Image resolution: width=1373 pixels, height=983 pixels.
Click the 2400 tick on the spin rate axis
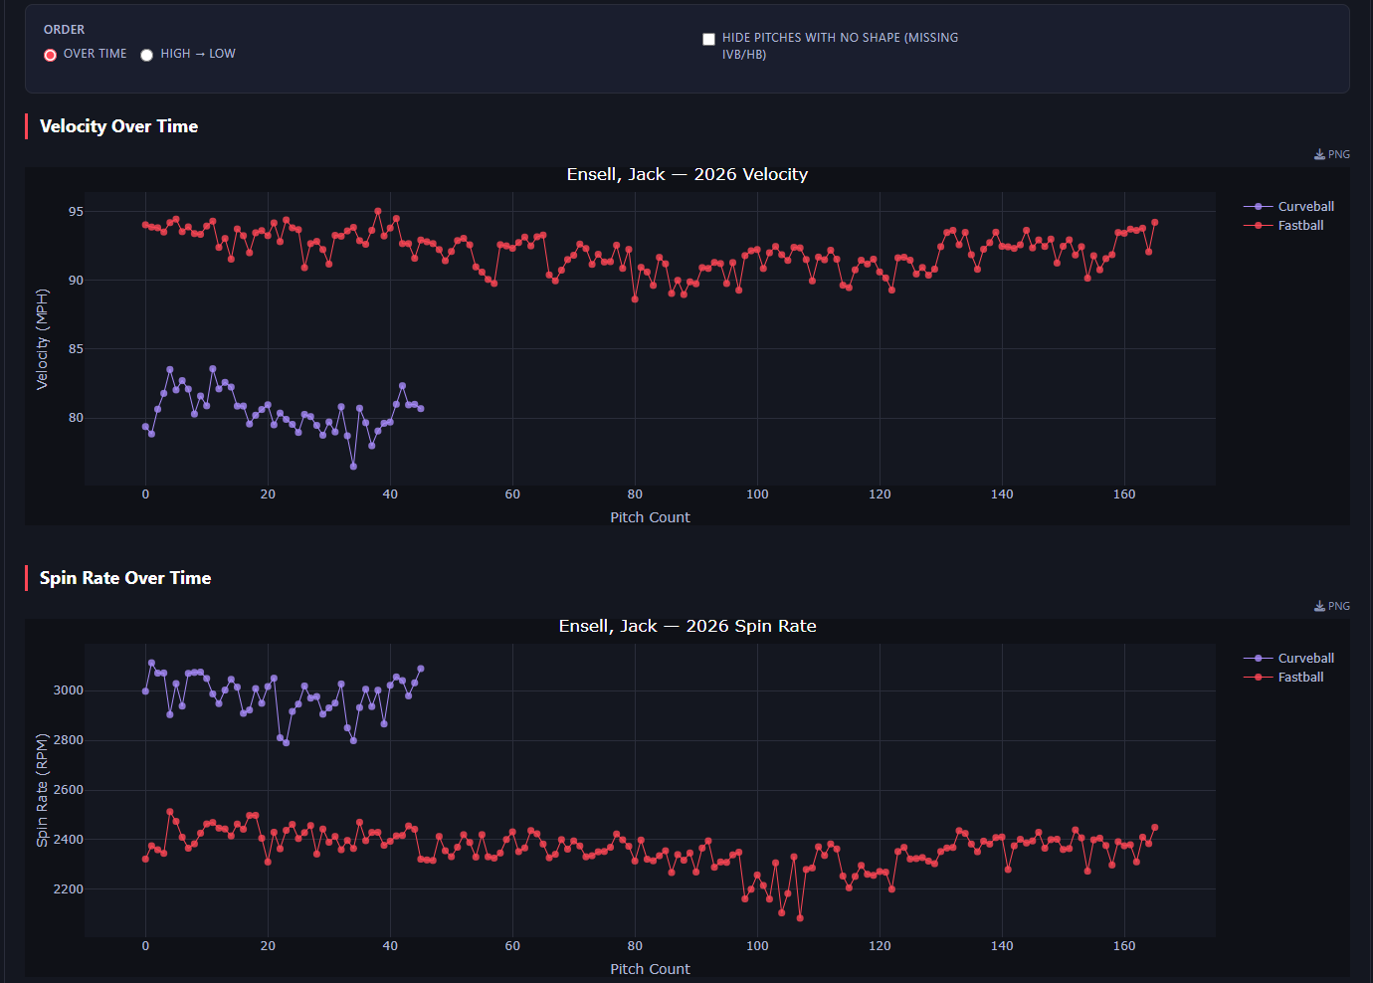pos(69,840)
